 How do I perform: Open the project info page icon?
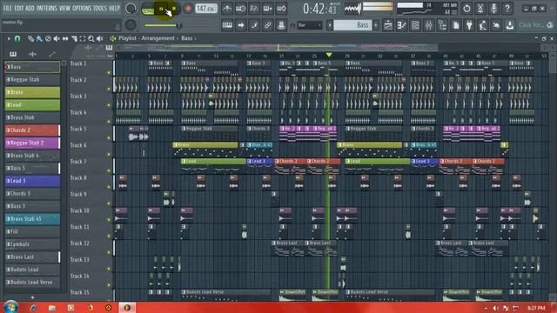pyautogui.click(x=456, y=25)
